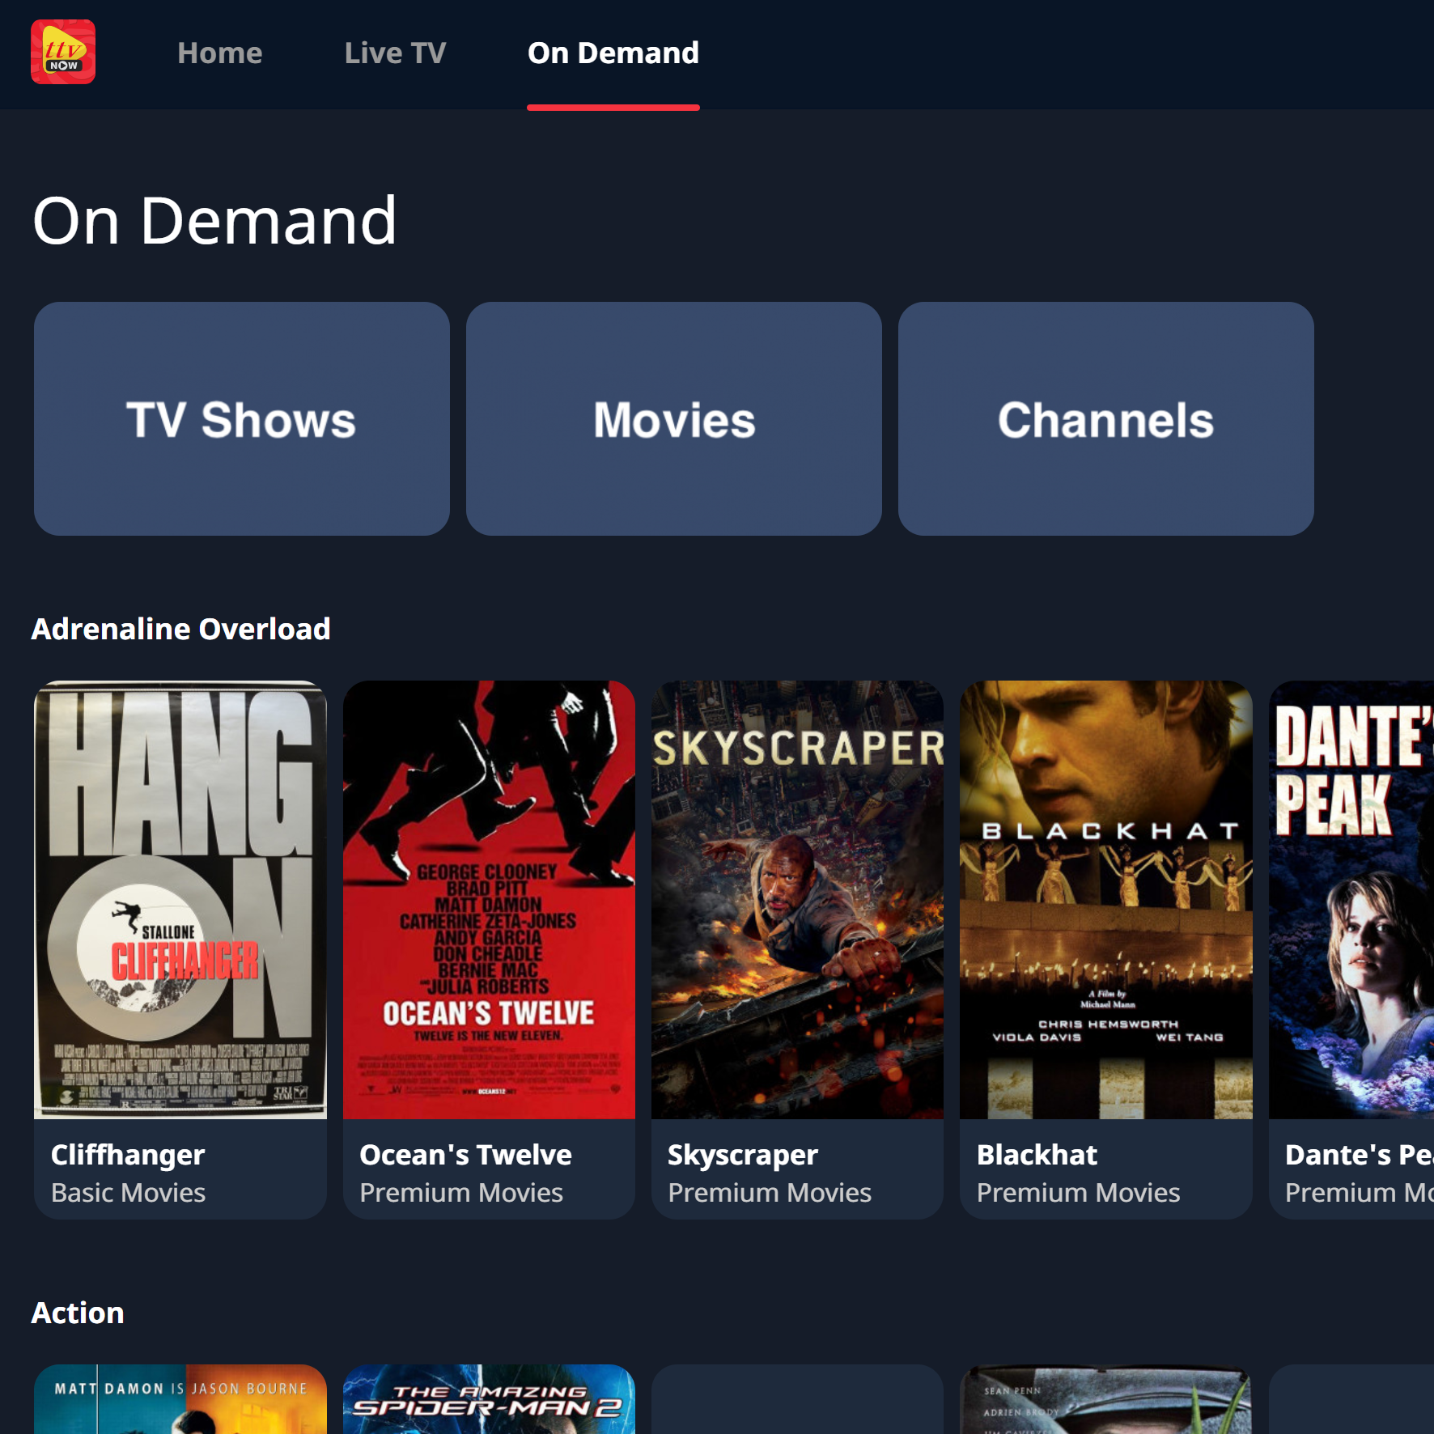Viewport: 1434px width, 1434px height.
Task: Open the Movies category
Action: pyautogui.click(x=673, y=418)
